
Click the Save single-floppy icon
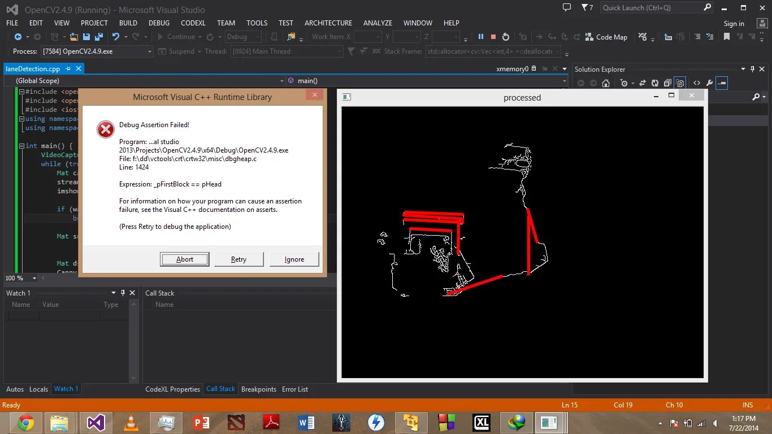[x=86, y=37]
